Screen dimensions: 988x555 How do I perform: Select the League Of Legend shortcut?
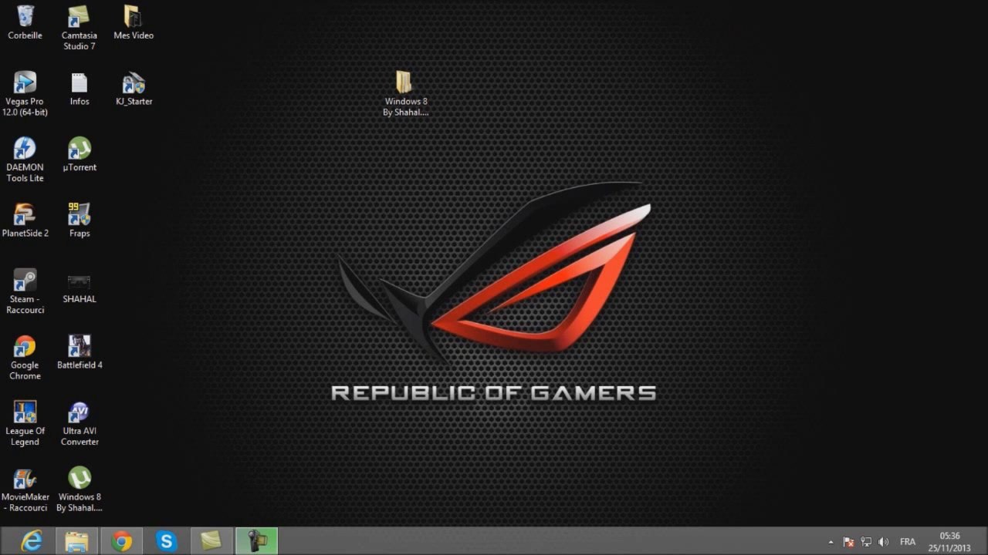pyautogui.click(x=25, y=424)
